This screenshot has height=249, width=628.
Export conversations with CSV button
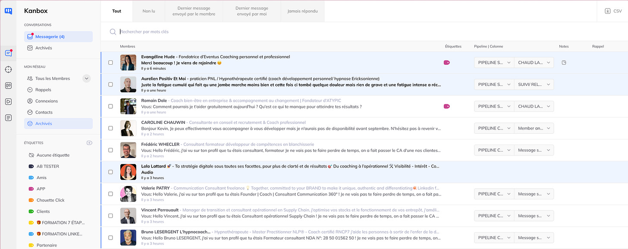coord(613,11)
